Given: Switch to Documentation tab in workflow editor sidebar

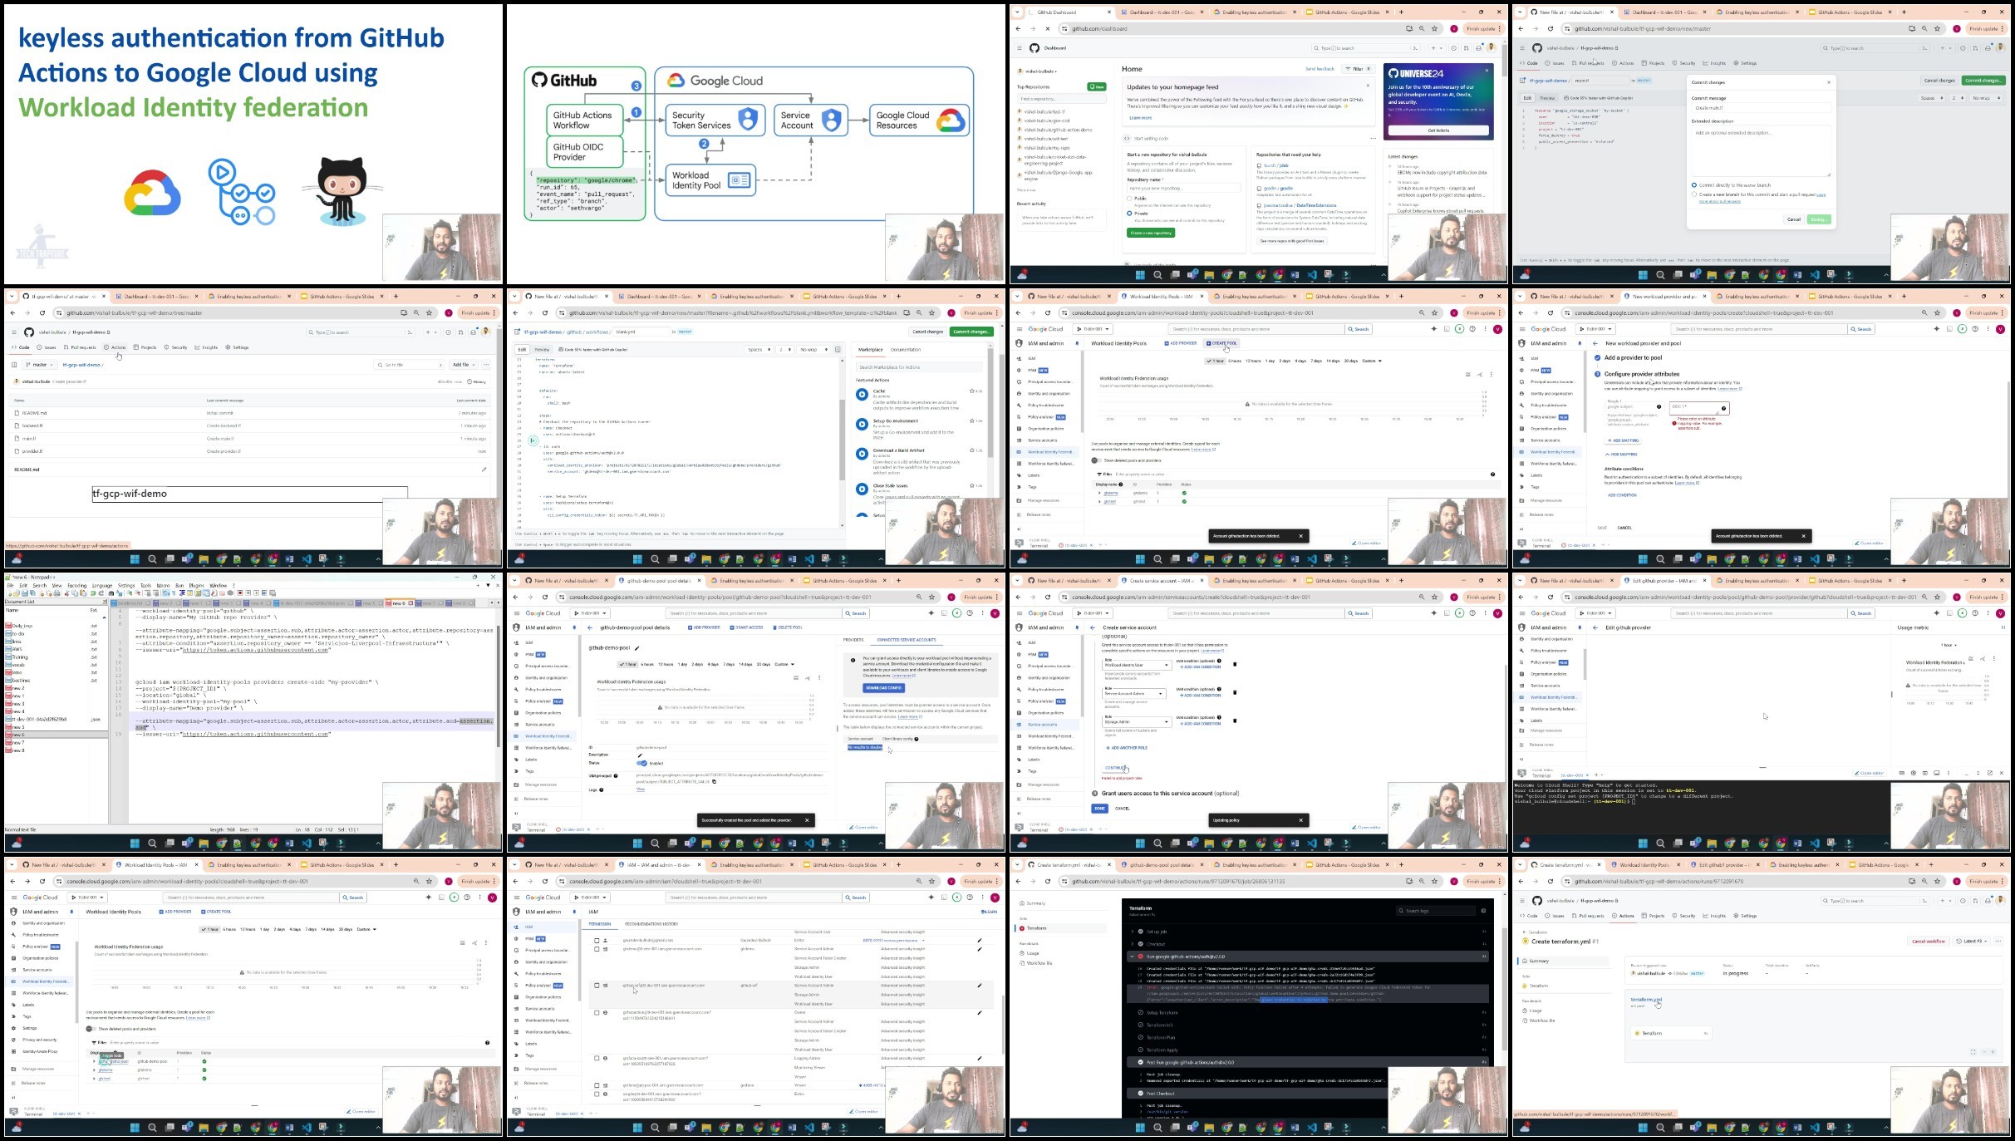Looking at the screenshot, I should click(x=905, y=350).
